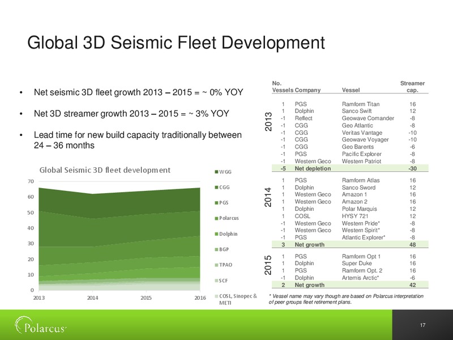Select the 'Amazon 1' vessel cell
The width and height of the screenshot is (453, 340).
coord(354,194)
